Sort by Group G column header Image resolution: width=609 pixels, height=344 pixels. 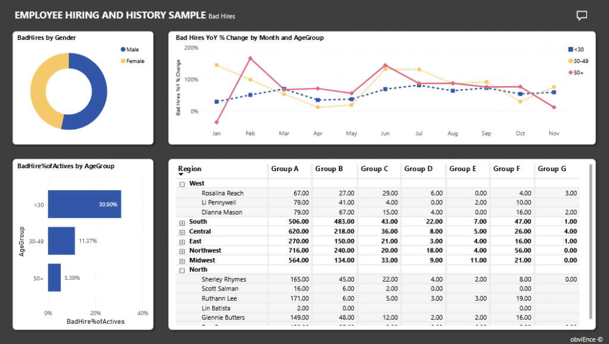(552, 169)
